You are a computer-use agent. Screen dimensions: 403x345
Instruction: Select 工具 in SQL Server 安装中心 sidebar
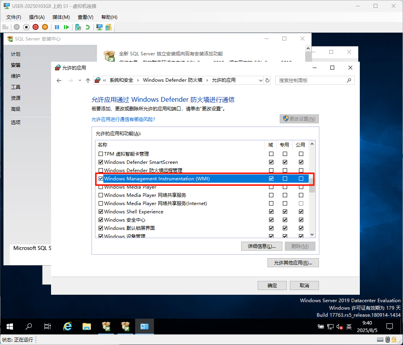point(15,87)
